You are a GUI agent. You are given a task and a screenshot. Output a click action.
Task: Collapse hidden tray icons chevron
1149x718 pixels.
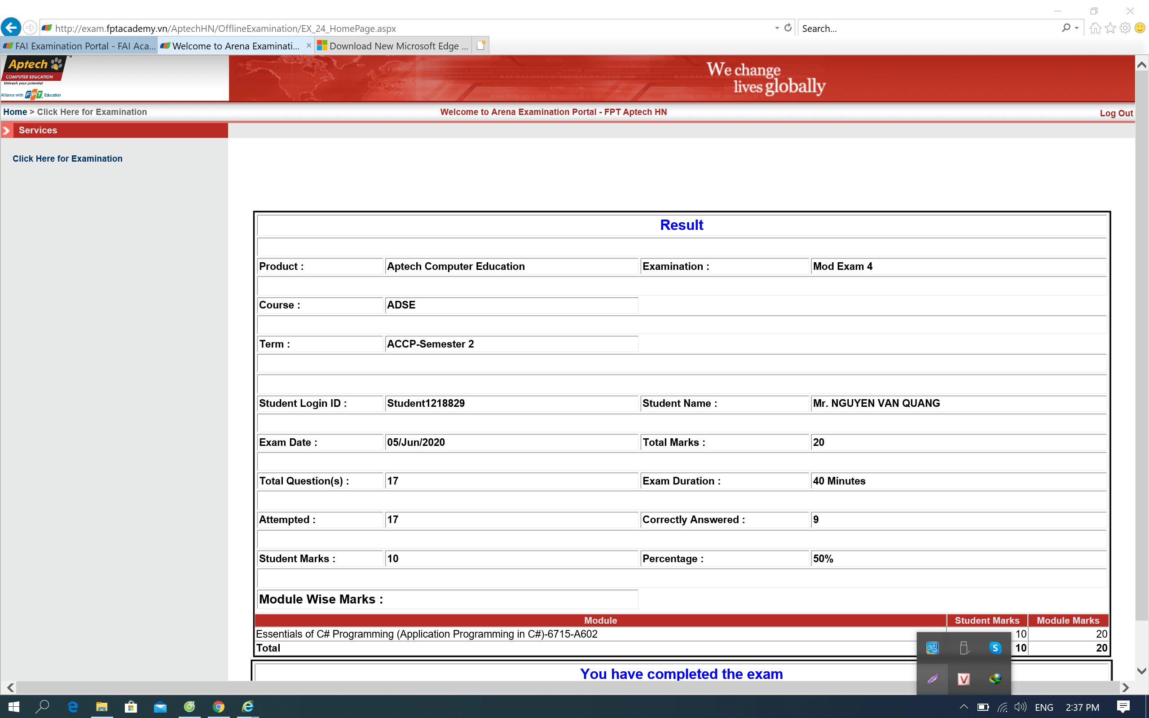coord(964,707)
